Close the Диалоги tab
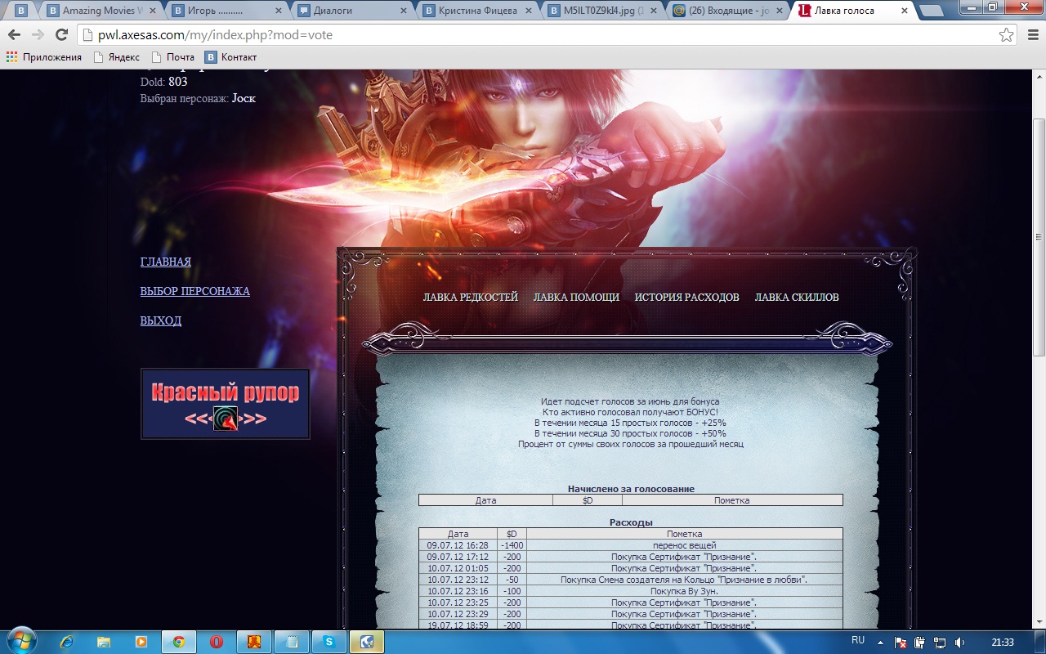 (x=405, y=11)
